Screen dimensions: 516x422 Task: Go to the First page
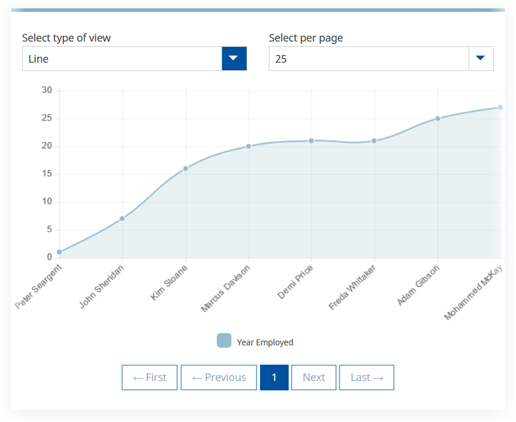[x=150, y=378]
